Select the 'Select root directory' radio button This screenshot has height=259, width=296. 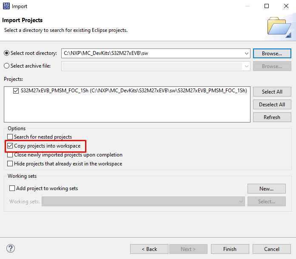coord(6,53)
